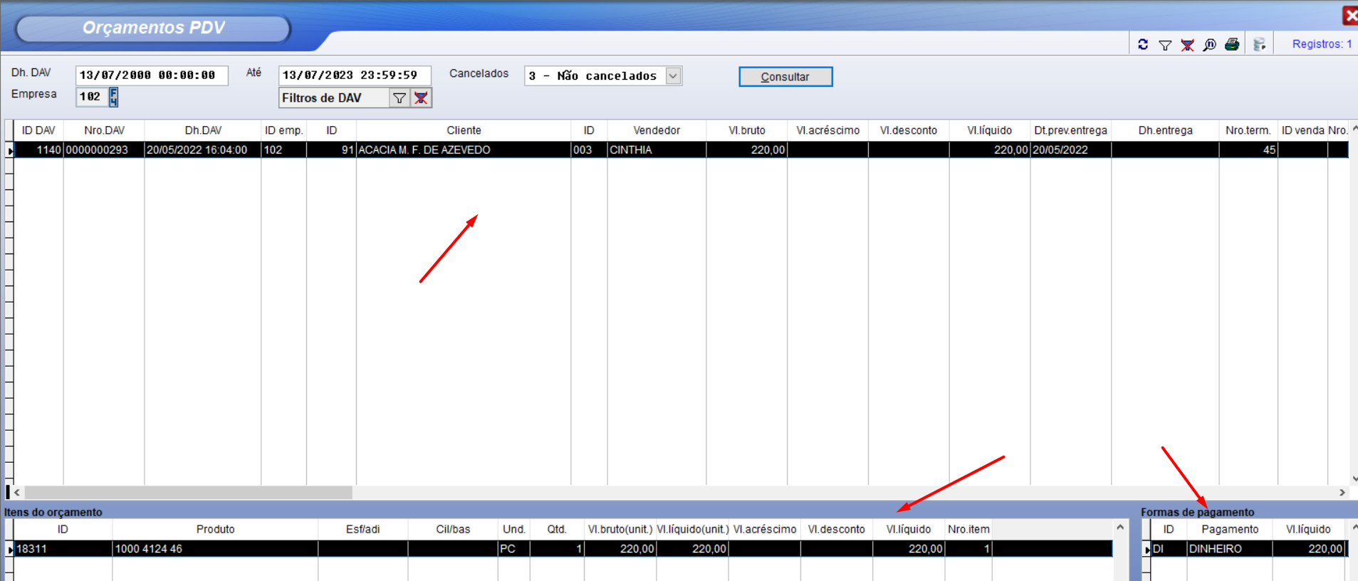Screen dimensions: 1358x581
Task: Focus the Empresa code field
Action: [92, 97]
